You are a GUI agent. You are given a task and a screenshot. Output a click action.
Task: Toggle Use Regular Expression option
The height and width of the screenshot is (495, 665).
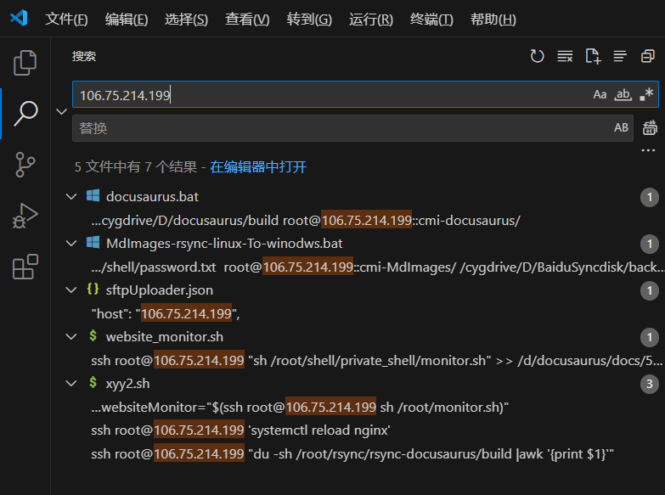[x=646, y=94]
